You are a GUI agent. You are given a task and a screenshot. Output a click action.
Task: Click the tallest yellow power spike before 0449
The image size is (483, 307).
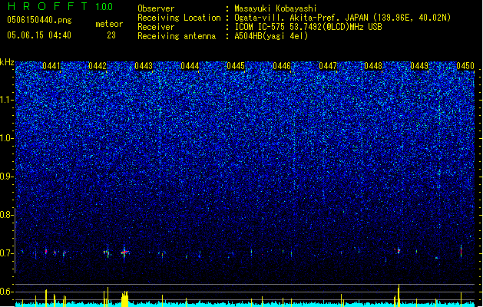coord(399,295)
